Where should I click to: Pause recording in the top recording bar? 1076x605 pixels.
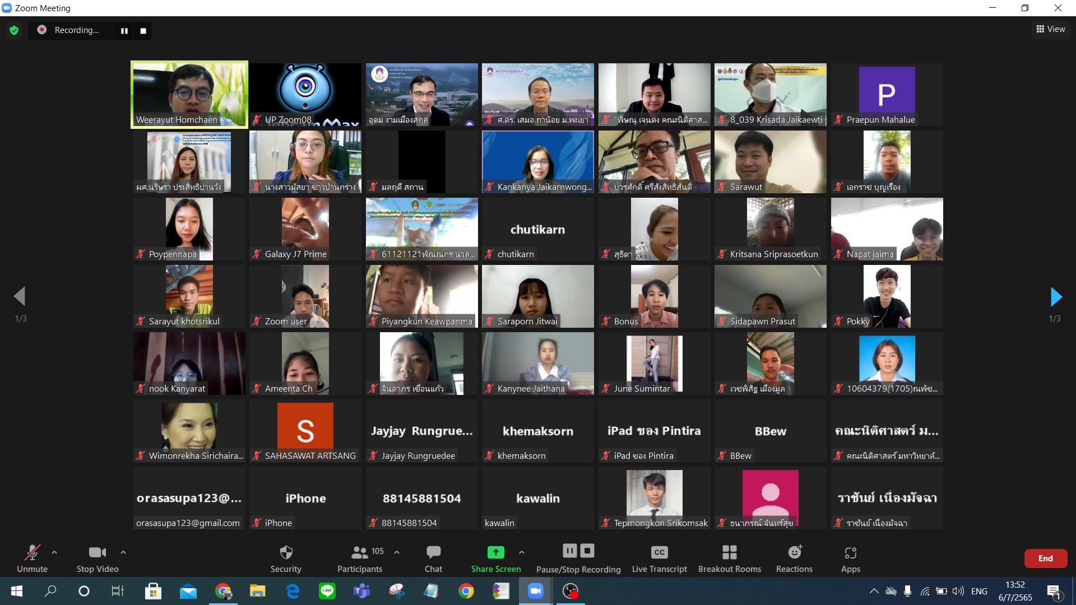point(124,31)
